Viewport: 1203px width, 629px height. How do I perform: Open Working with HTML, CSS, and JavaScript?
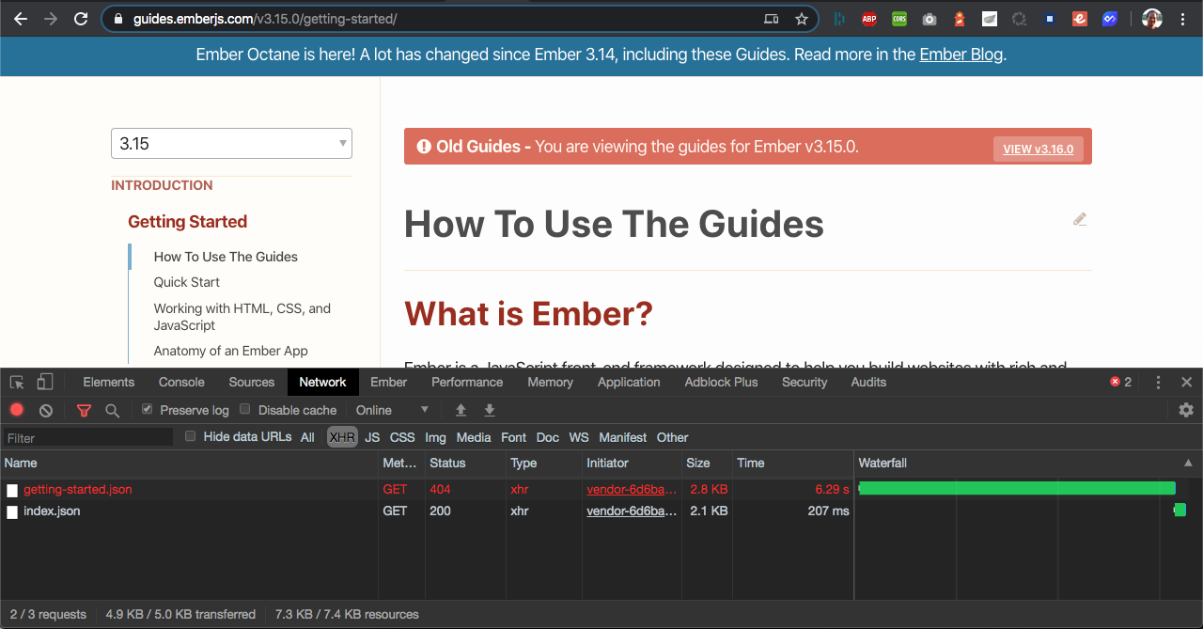click(242, 317)
